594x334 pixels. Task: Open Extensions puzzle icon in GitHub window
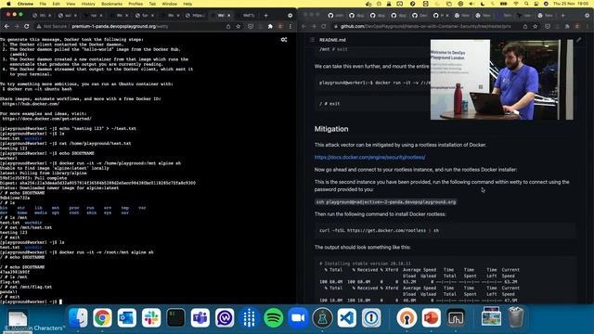pos(567,27)
